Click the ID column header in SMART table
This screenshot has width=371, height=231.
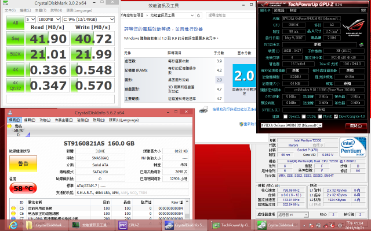[21, 202]
